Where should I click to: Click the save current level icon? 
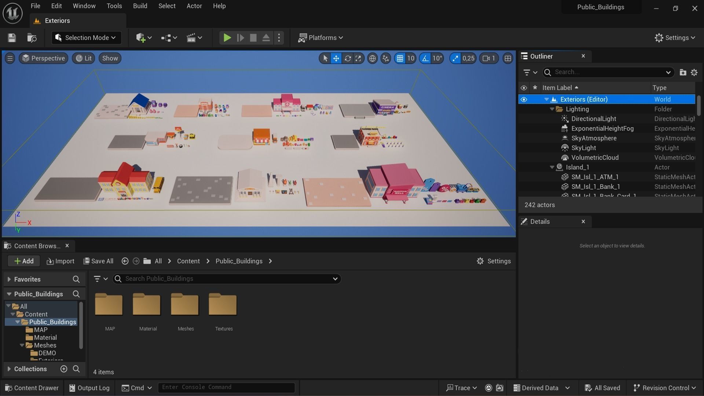(x=12, y=38)
